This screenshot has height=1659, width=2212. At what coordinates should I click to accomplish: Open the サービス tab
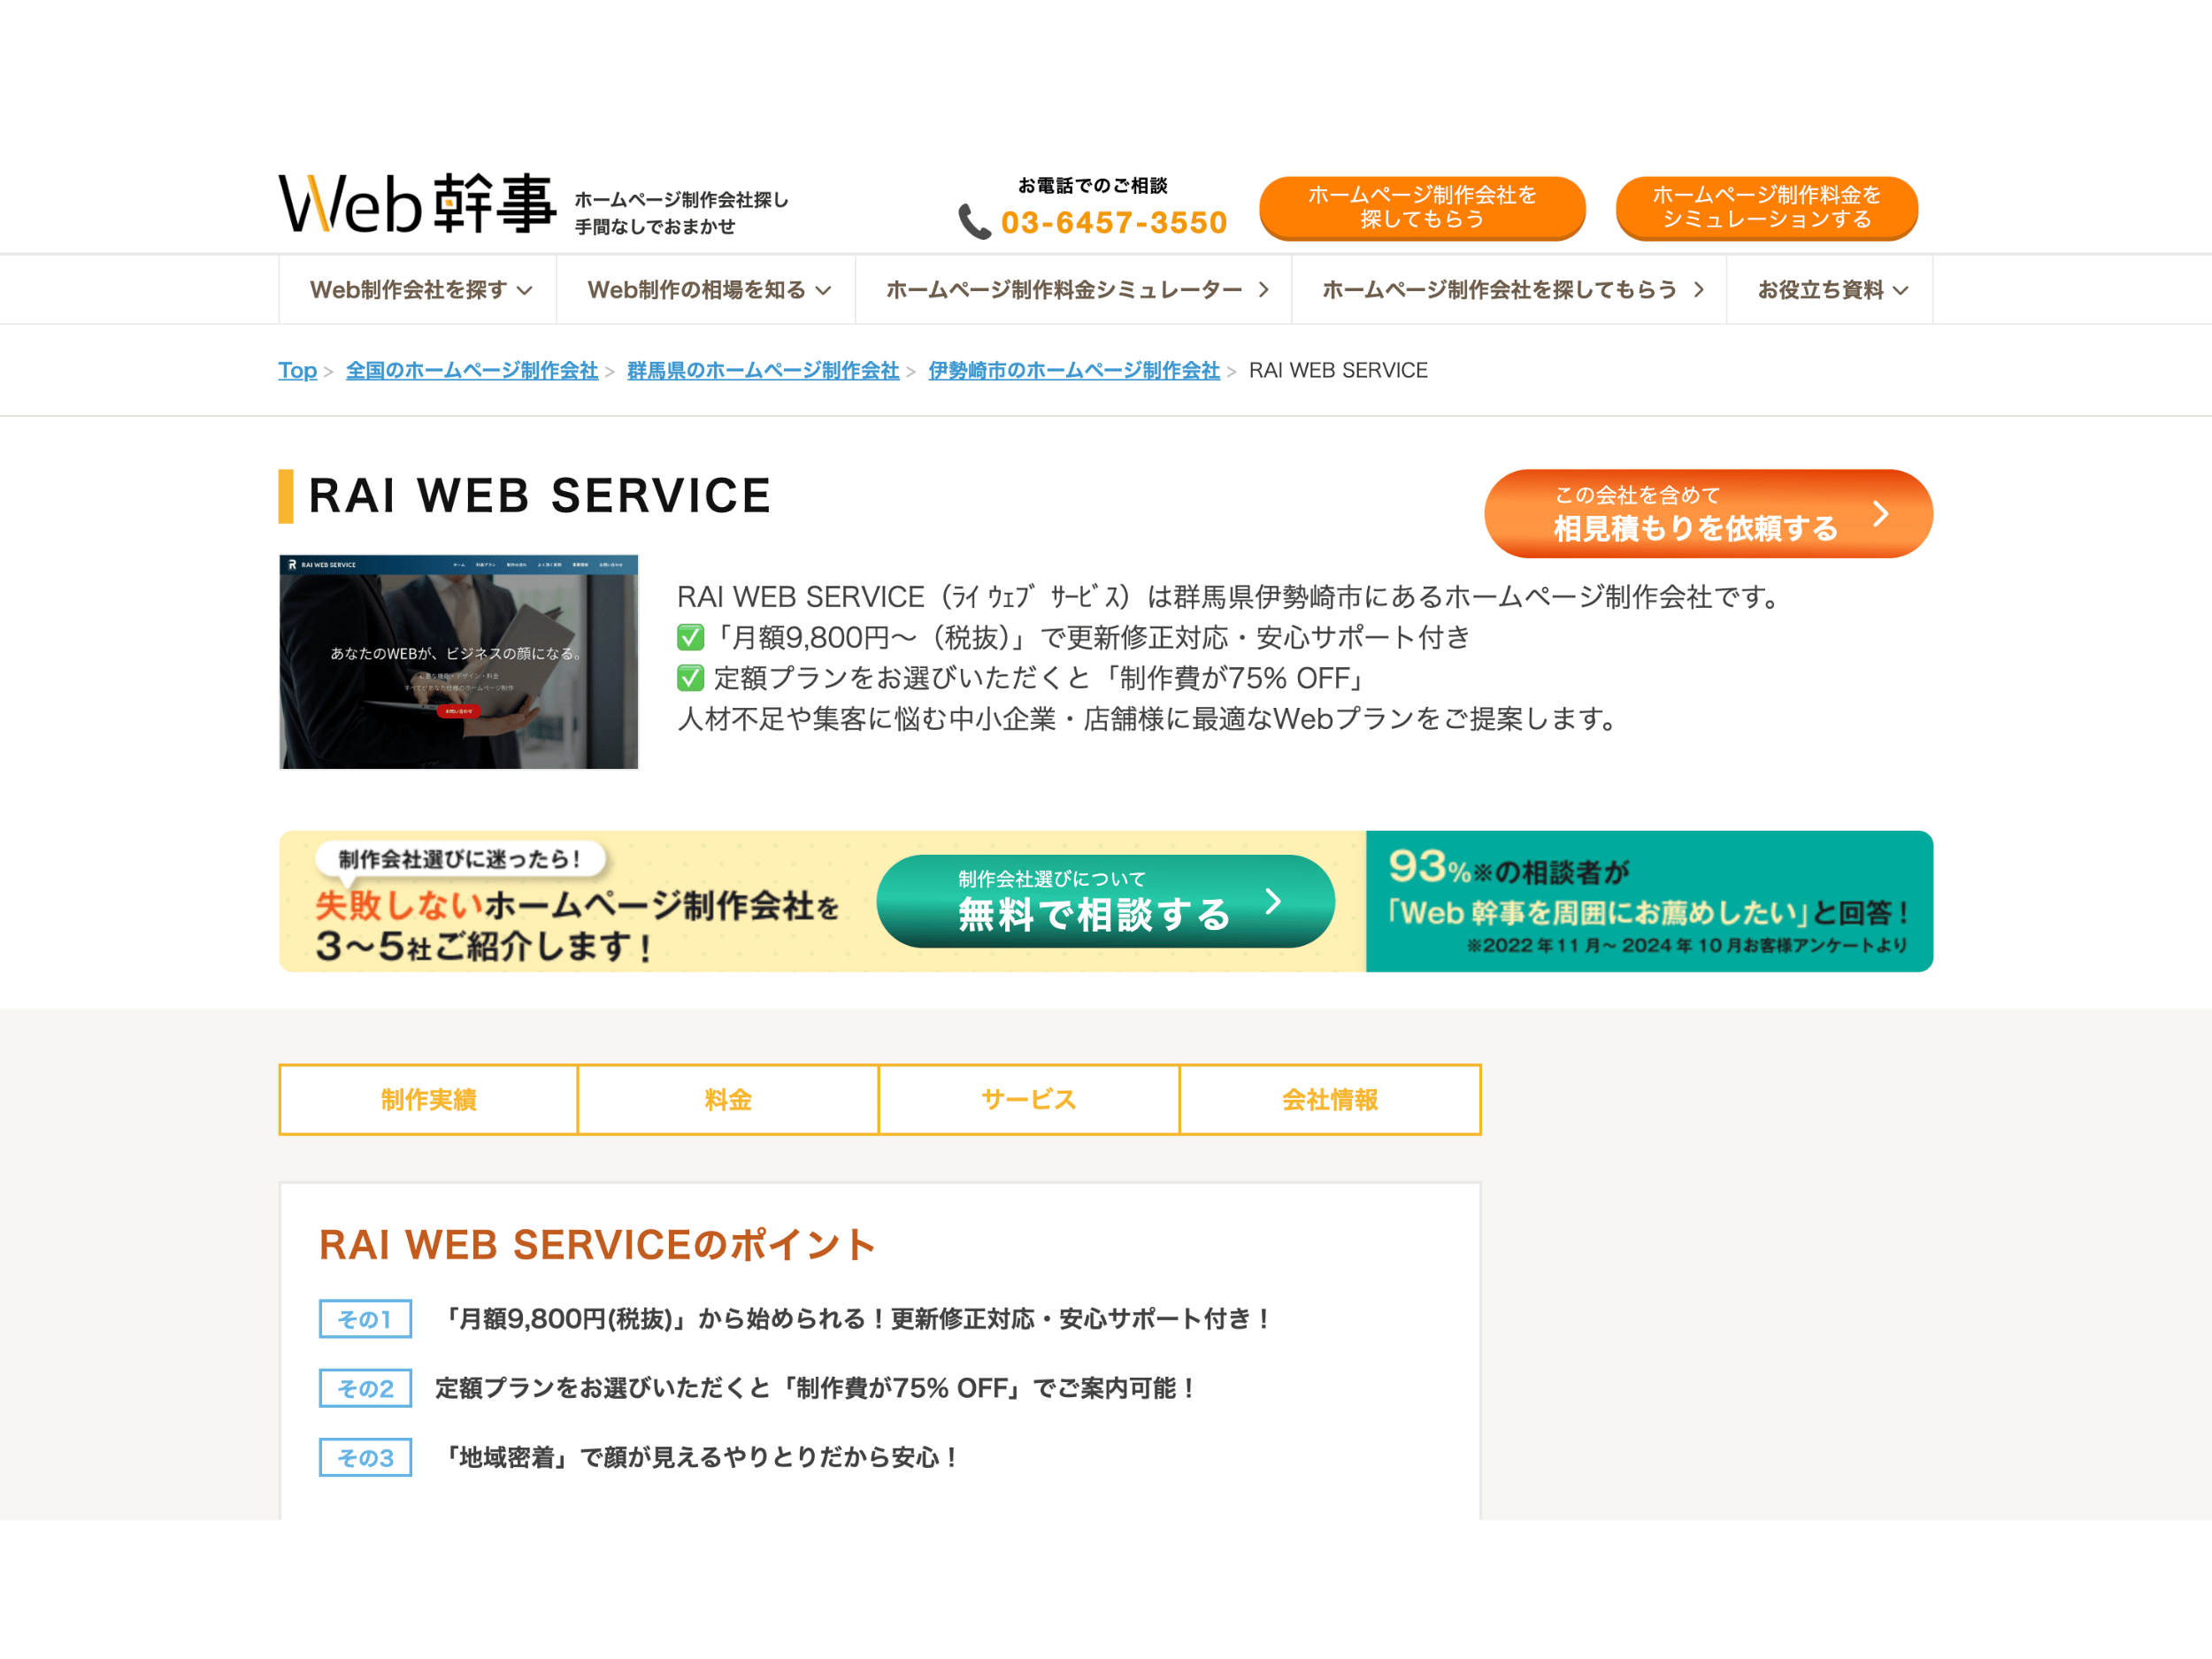pos(1028,1099)
